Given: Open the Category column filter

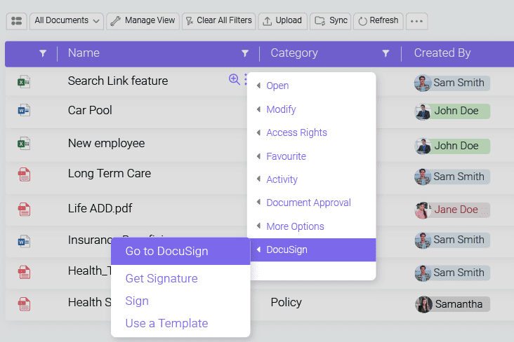Looking at the screenshot, I should click(x=385, y=53).
